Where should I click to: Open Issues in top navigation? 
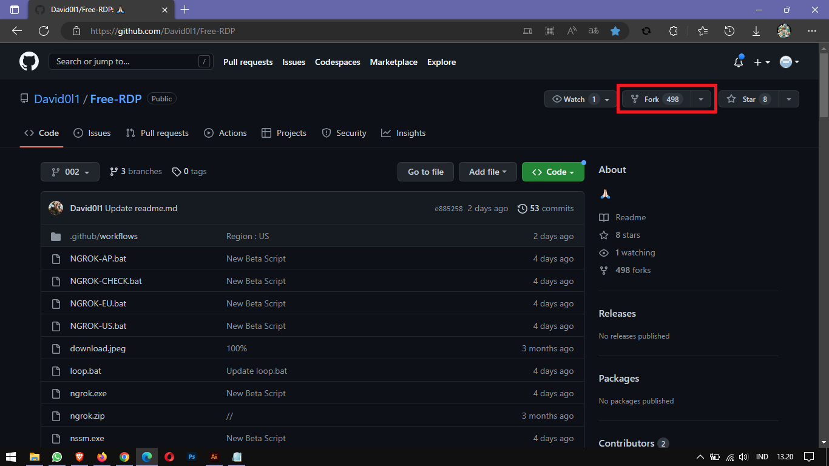click(x=294, y=62)
